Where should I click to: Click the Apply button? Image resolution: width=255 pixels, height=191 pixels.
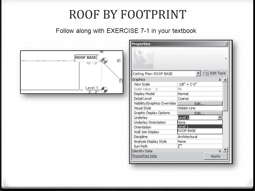(x=215, y=156)
